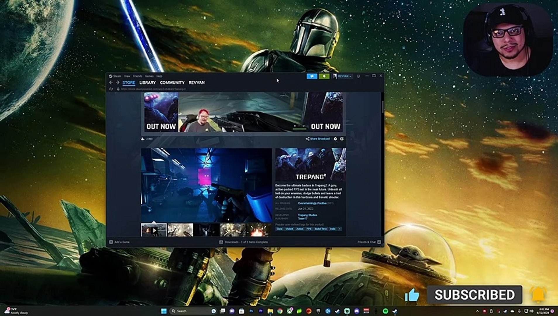Screen dimensions: 558x316
Task: Open Friends & Chat
Action: point(366,242)
